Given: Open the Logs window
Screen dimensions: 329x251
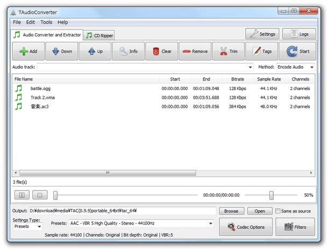Looking at the screenshot, I should pos(299,34).
